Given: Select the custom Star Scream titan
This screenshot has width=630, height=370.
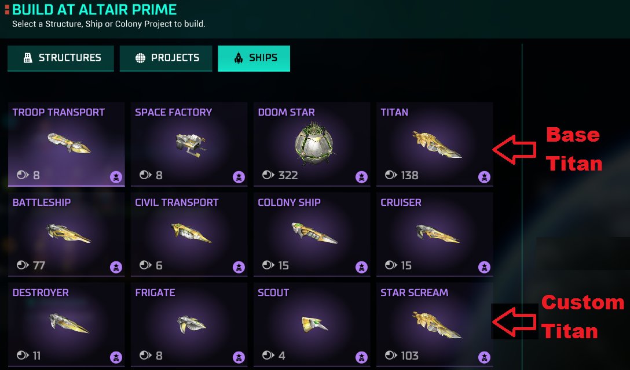Looking at the screenshot, I should pos(435,325).
